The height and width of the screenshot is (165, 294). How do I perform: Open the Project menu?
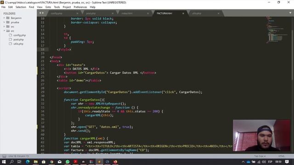(x=67, y=7)
